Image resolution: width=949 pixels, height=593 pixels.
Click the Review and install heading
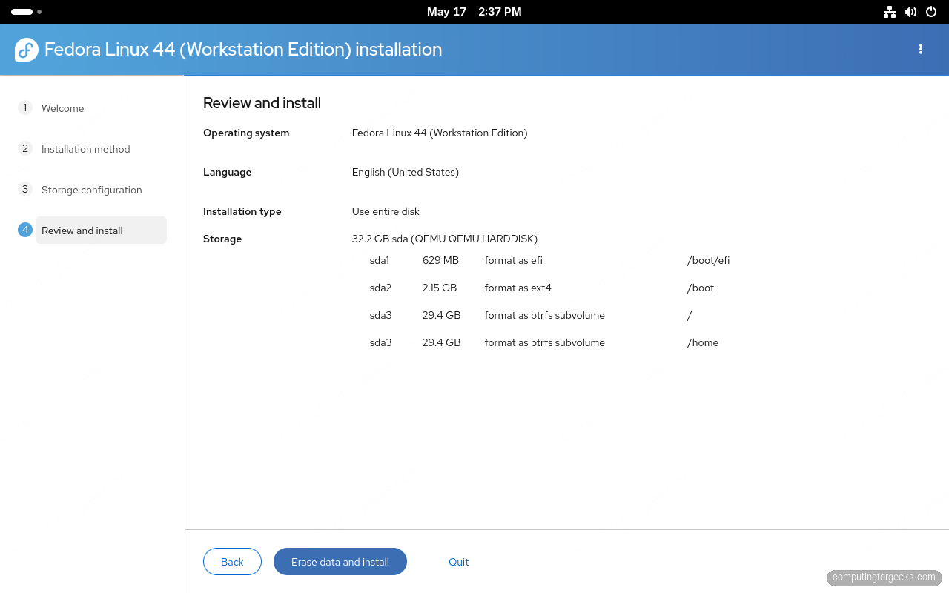point(262,103)
